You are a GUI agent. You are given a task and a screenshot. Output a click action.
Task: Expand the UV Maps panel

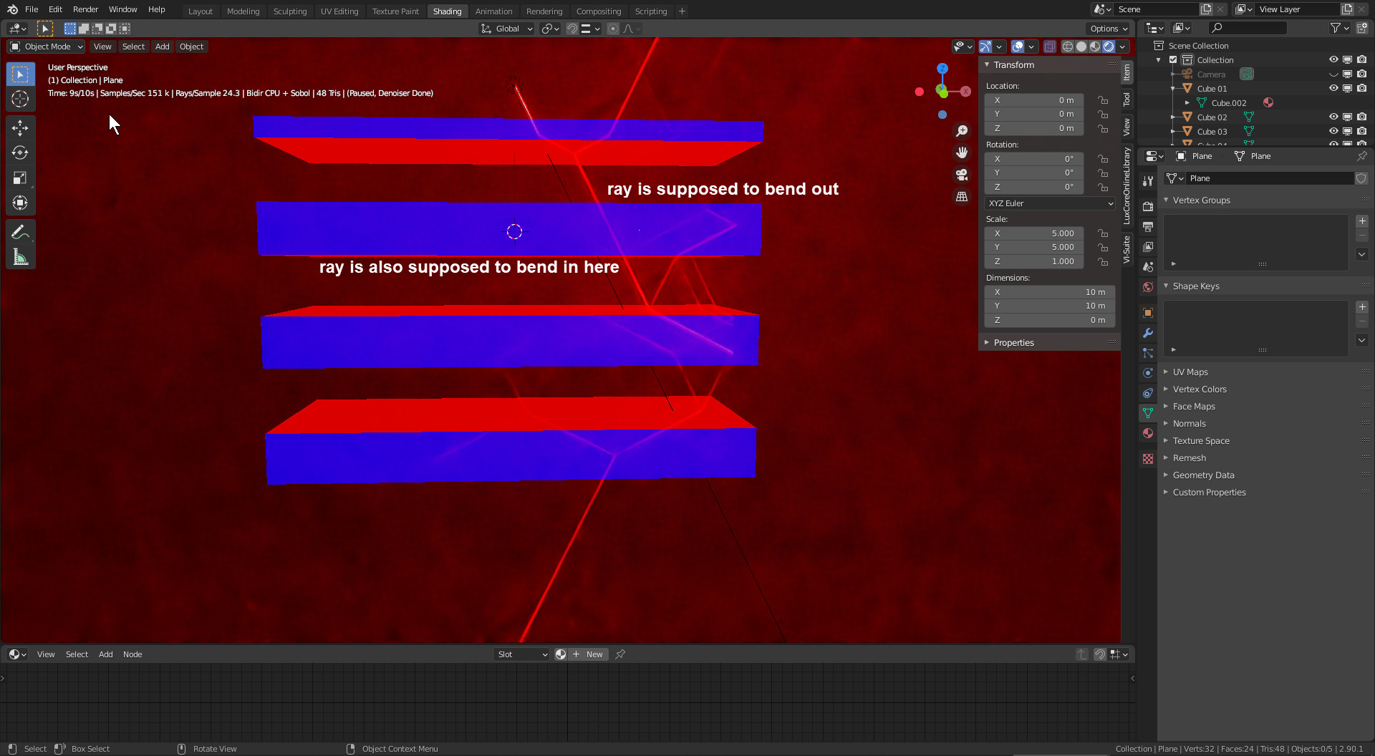pos(1190,372)
